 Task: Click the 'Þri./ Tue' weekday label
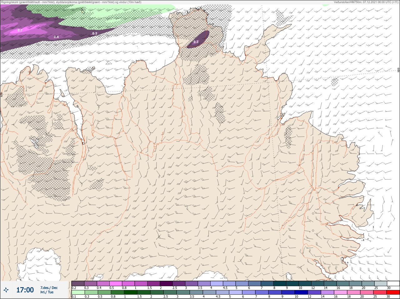coord(47,292)
